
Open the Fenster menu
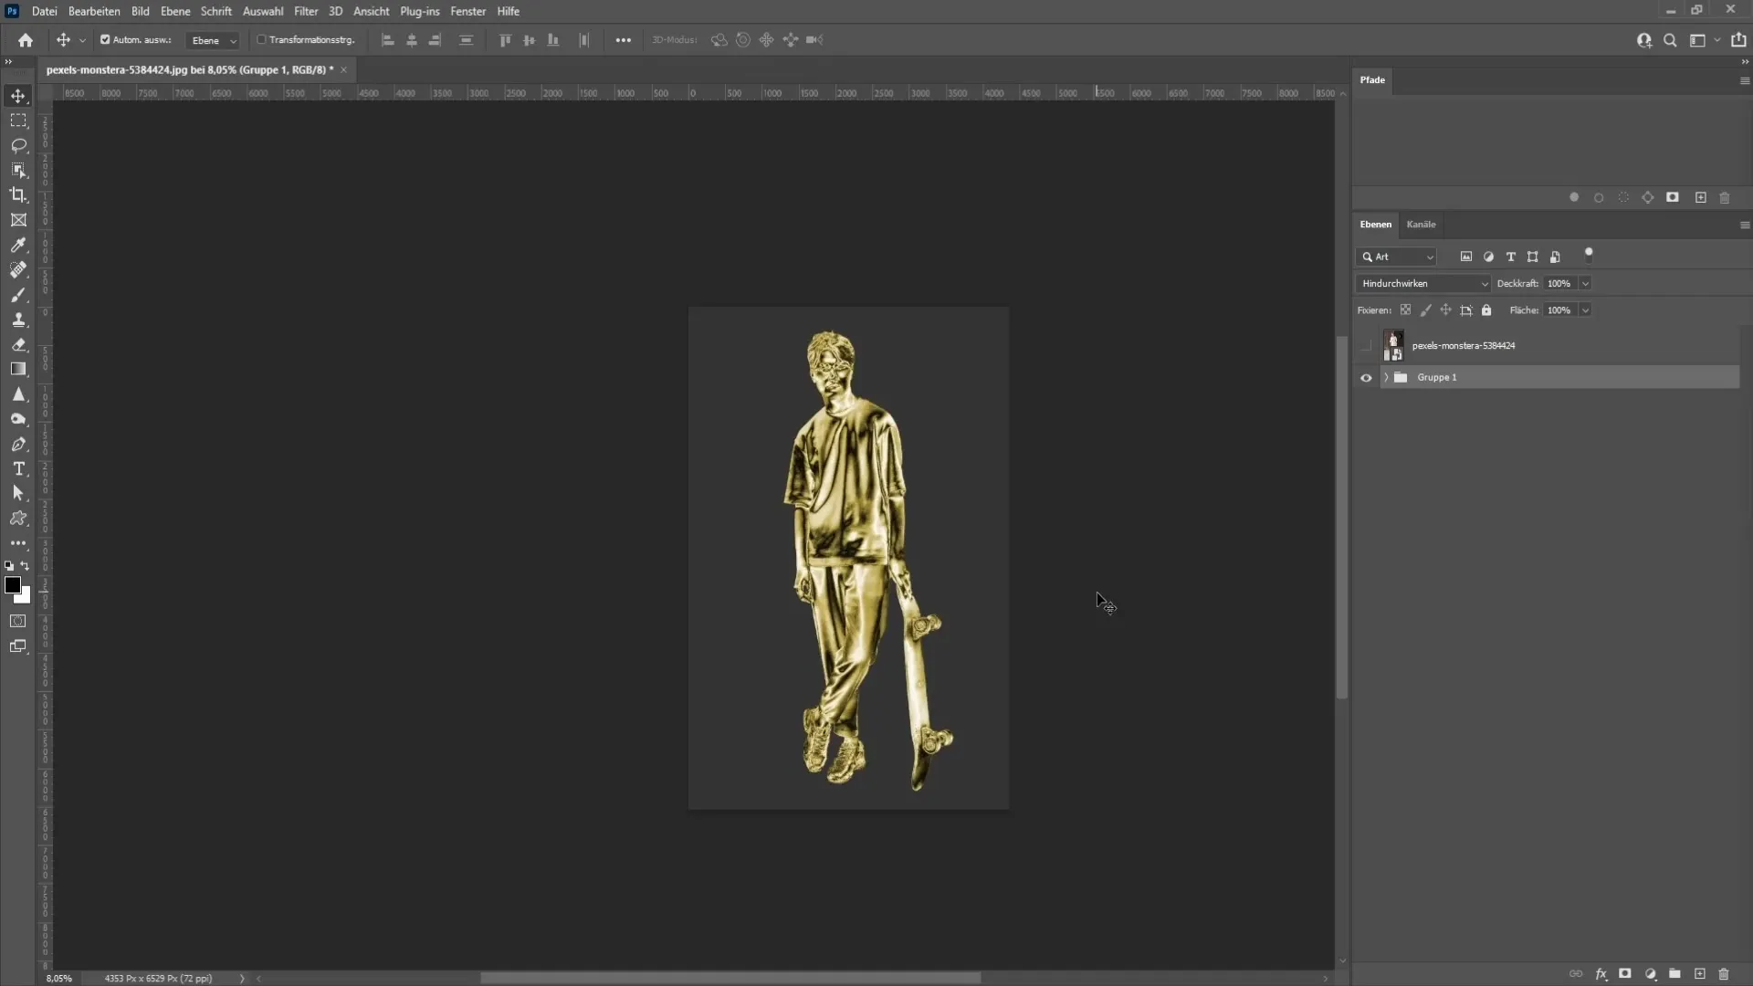pos(467,11)
